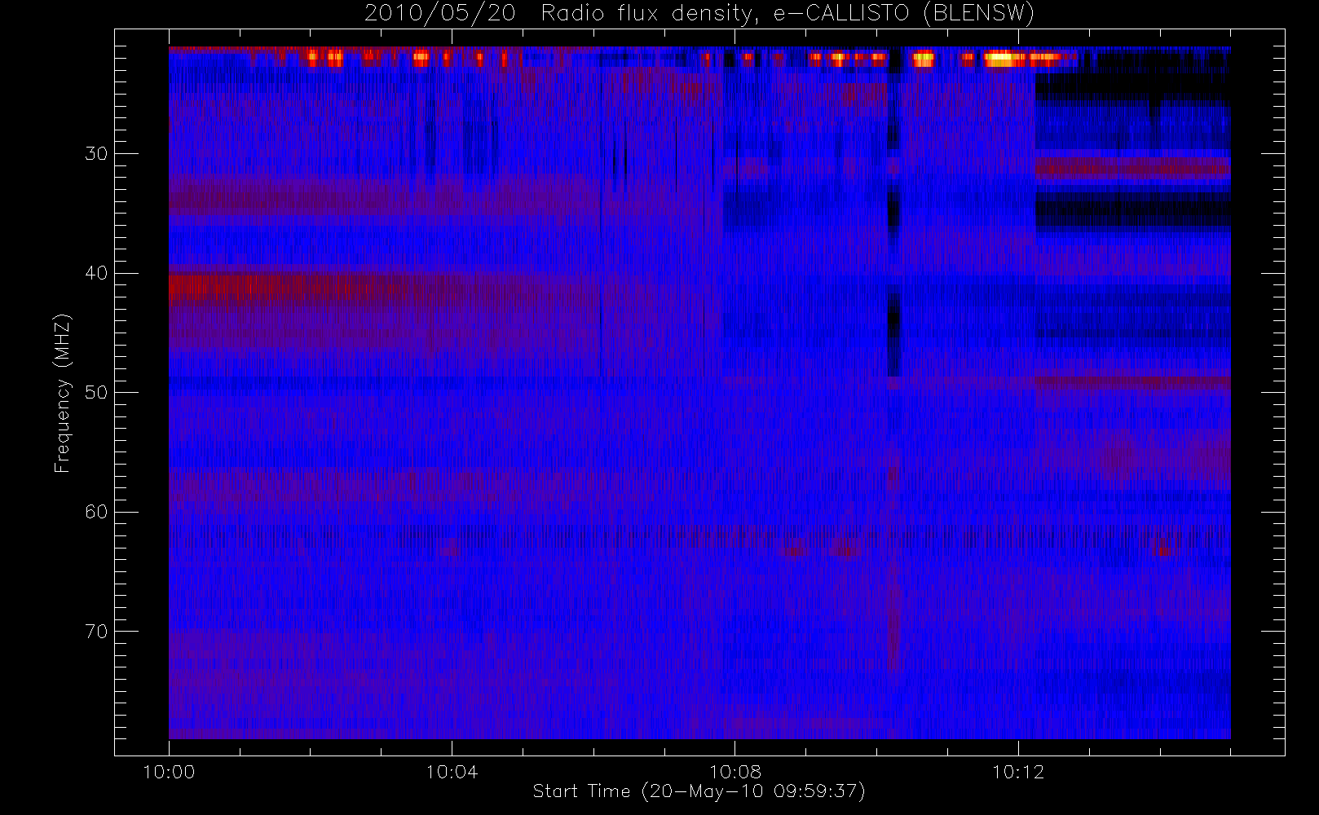Click the 70 frequency tick label
Image resolution: width=1319 pixels, height=815 pixels.
pyautogui.click(x=96, y=632)
